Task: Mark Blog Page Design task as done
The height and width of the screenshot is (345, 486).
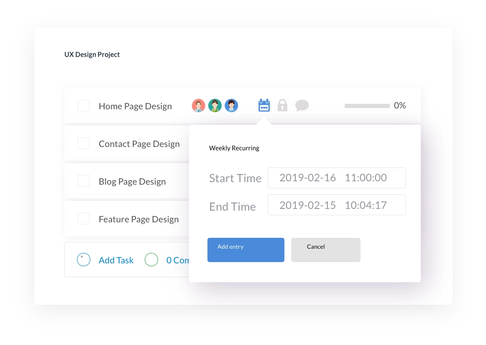Action: pos(84,181)
